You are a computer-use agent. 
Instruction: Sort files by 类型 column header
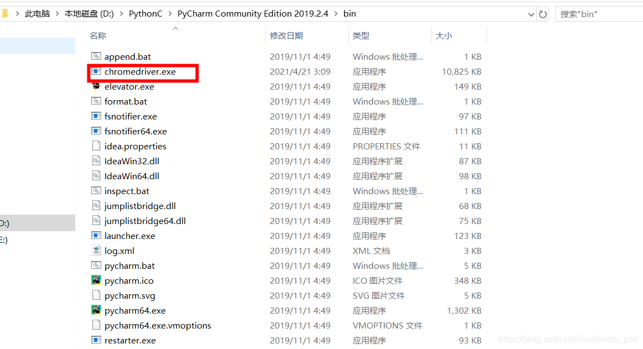(x=361, y=36)
